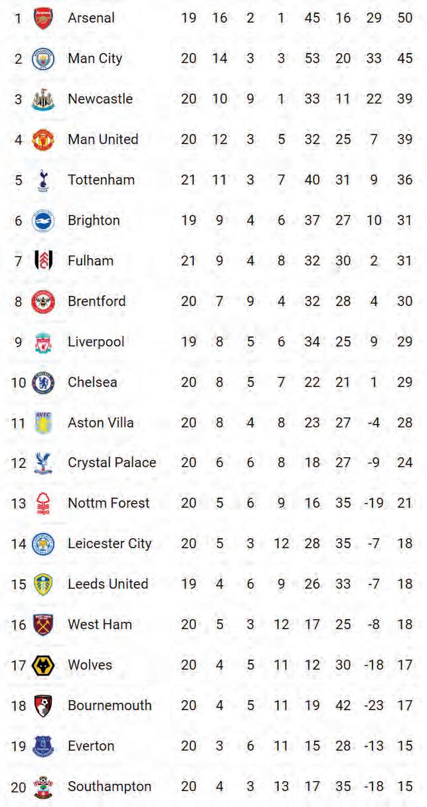Open the Aston Villa team link
Image resolution: width=427 pixels, height=807 pixels.
100,423
